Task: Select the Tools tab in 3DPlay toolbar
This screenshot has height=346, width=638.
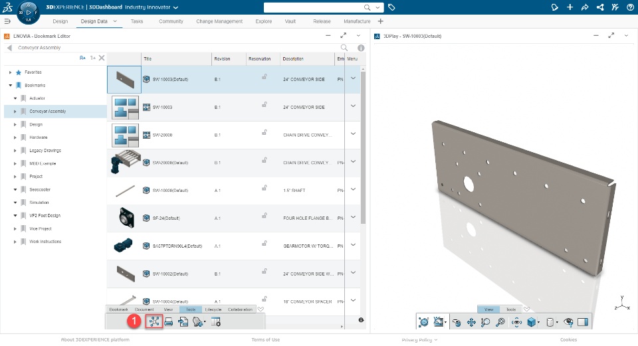Action: (x=511, y=309)
